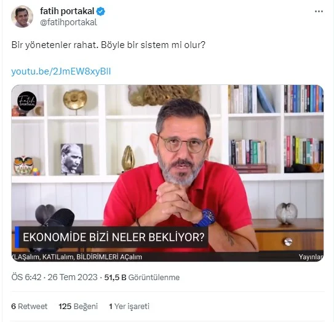Click the ÖS 6:42 timestamp
This screenshot has height=322, width=334.
click(26, 277)
